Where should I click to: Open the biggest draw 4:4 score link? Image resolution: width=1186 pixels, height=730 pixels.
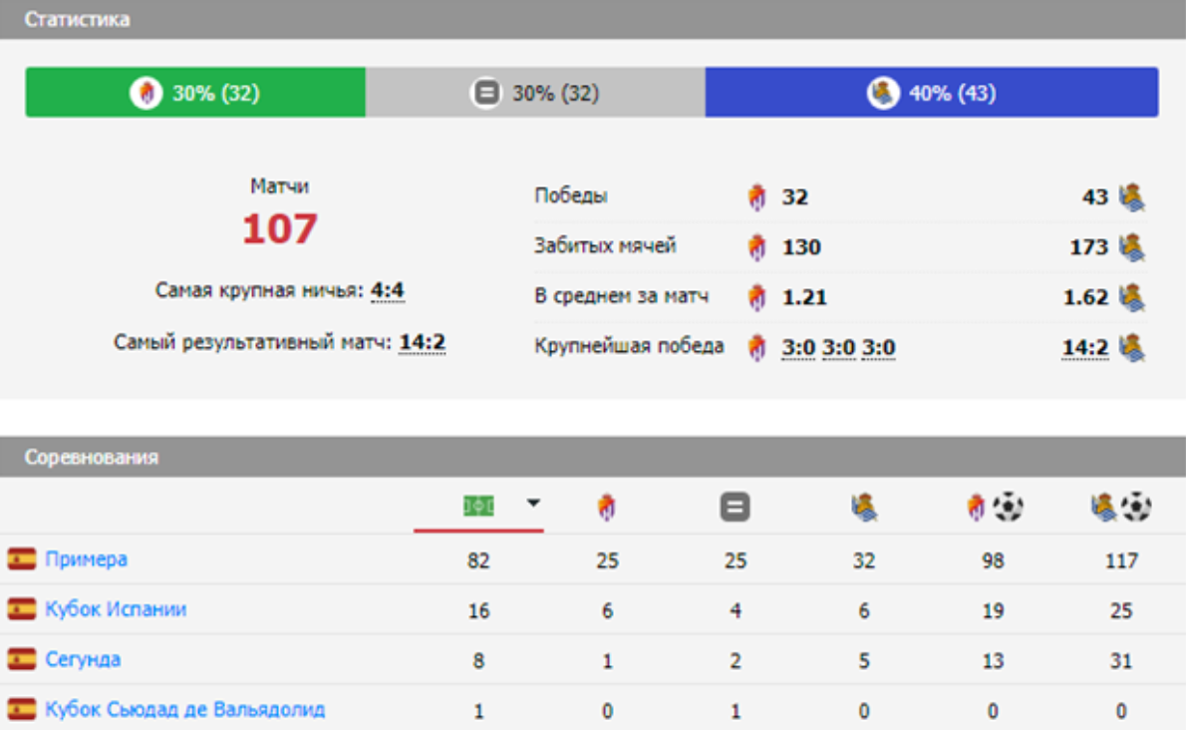[x=387, y=291]
